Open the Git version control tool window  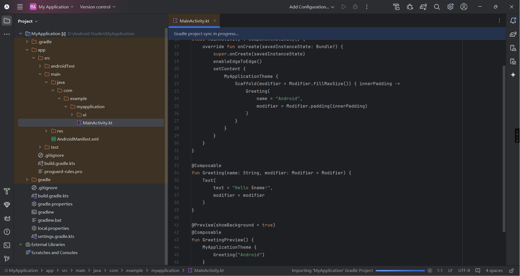[7, 259]
